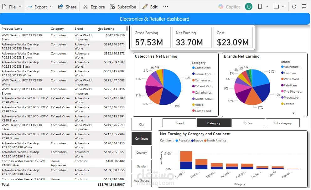
Task: Click the Brand column header in table
Action: point(79,29)
